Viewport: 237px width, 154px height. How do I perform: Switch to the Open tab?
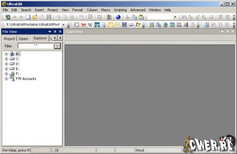[x=23, y=38]
